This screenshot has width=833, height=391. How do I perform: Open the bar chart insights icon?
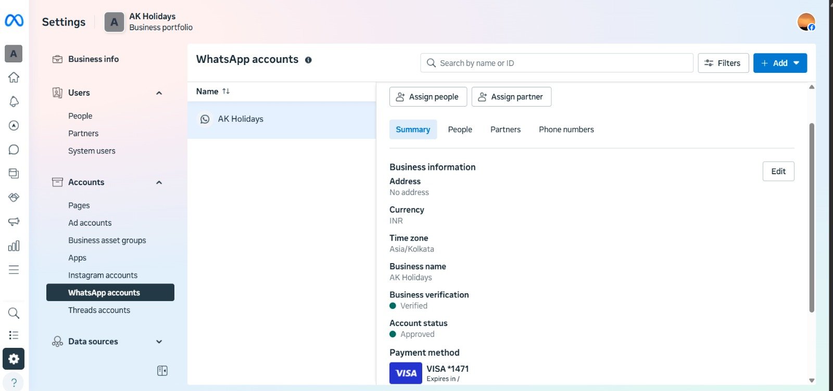point(14,246)
